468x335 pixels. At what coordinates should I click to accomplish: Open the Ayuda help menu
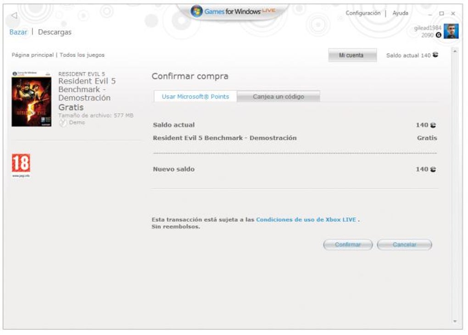(400, 13)
